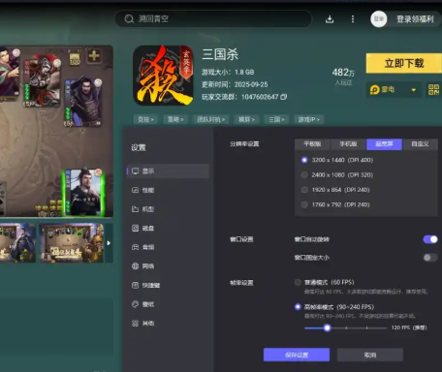The height and width of the screenshot is (372, 442).
Task: Open the 游戏IP > category tag
Action: tap(309, 119)
